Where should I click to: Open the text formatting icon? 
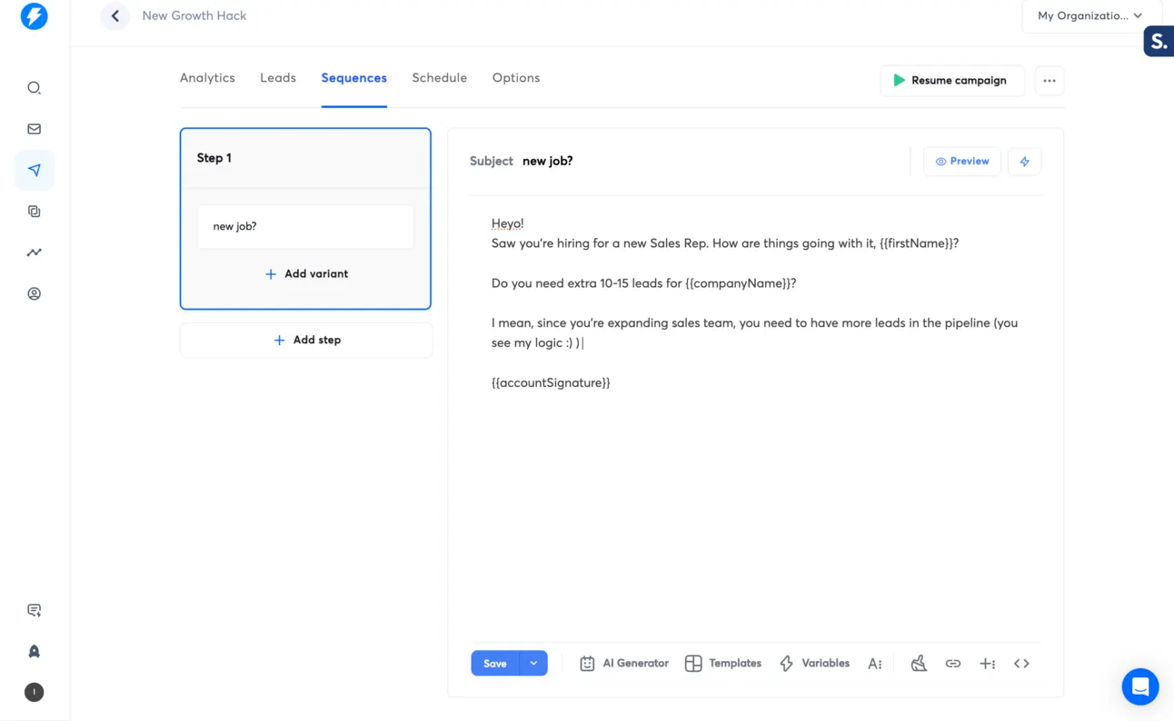click(875, 664)
